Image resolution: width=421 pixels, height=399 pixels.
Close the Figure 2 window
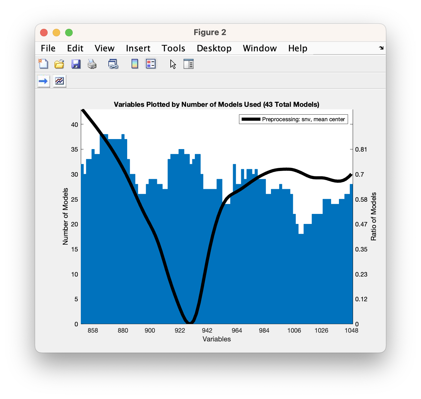click(x=44, y=33)
